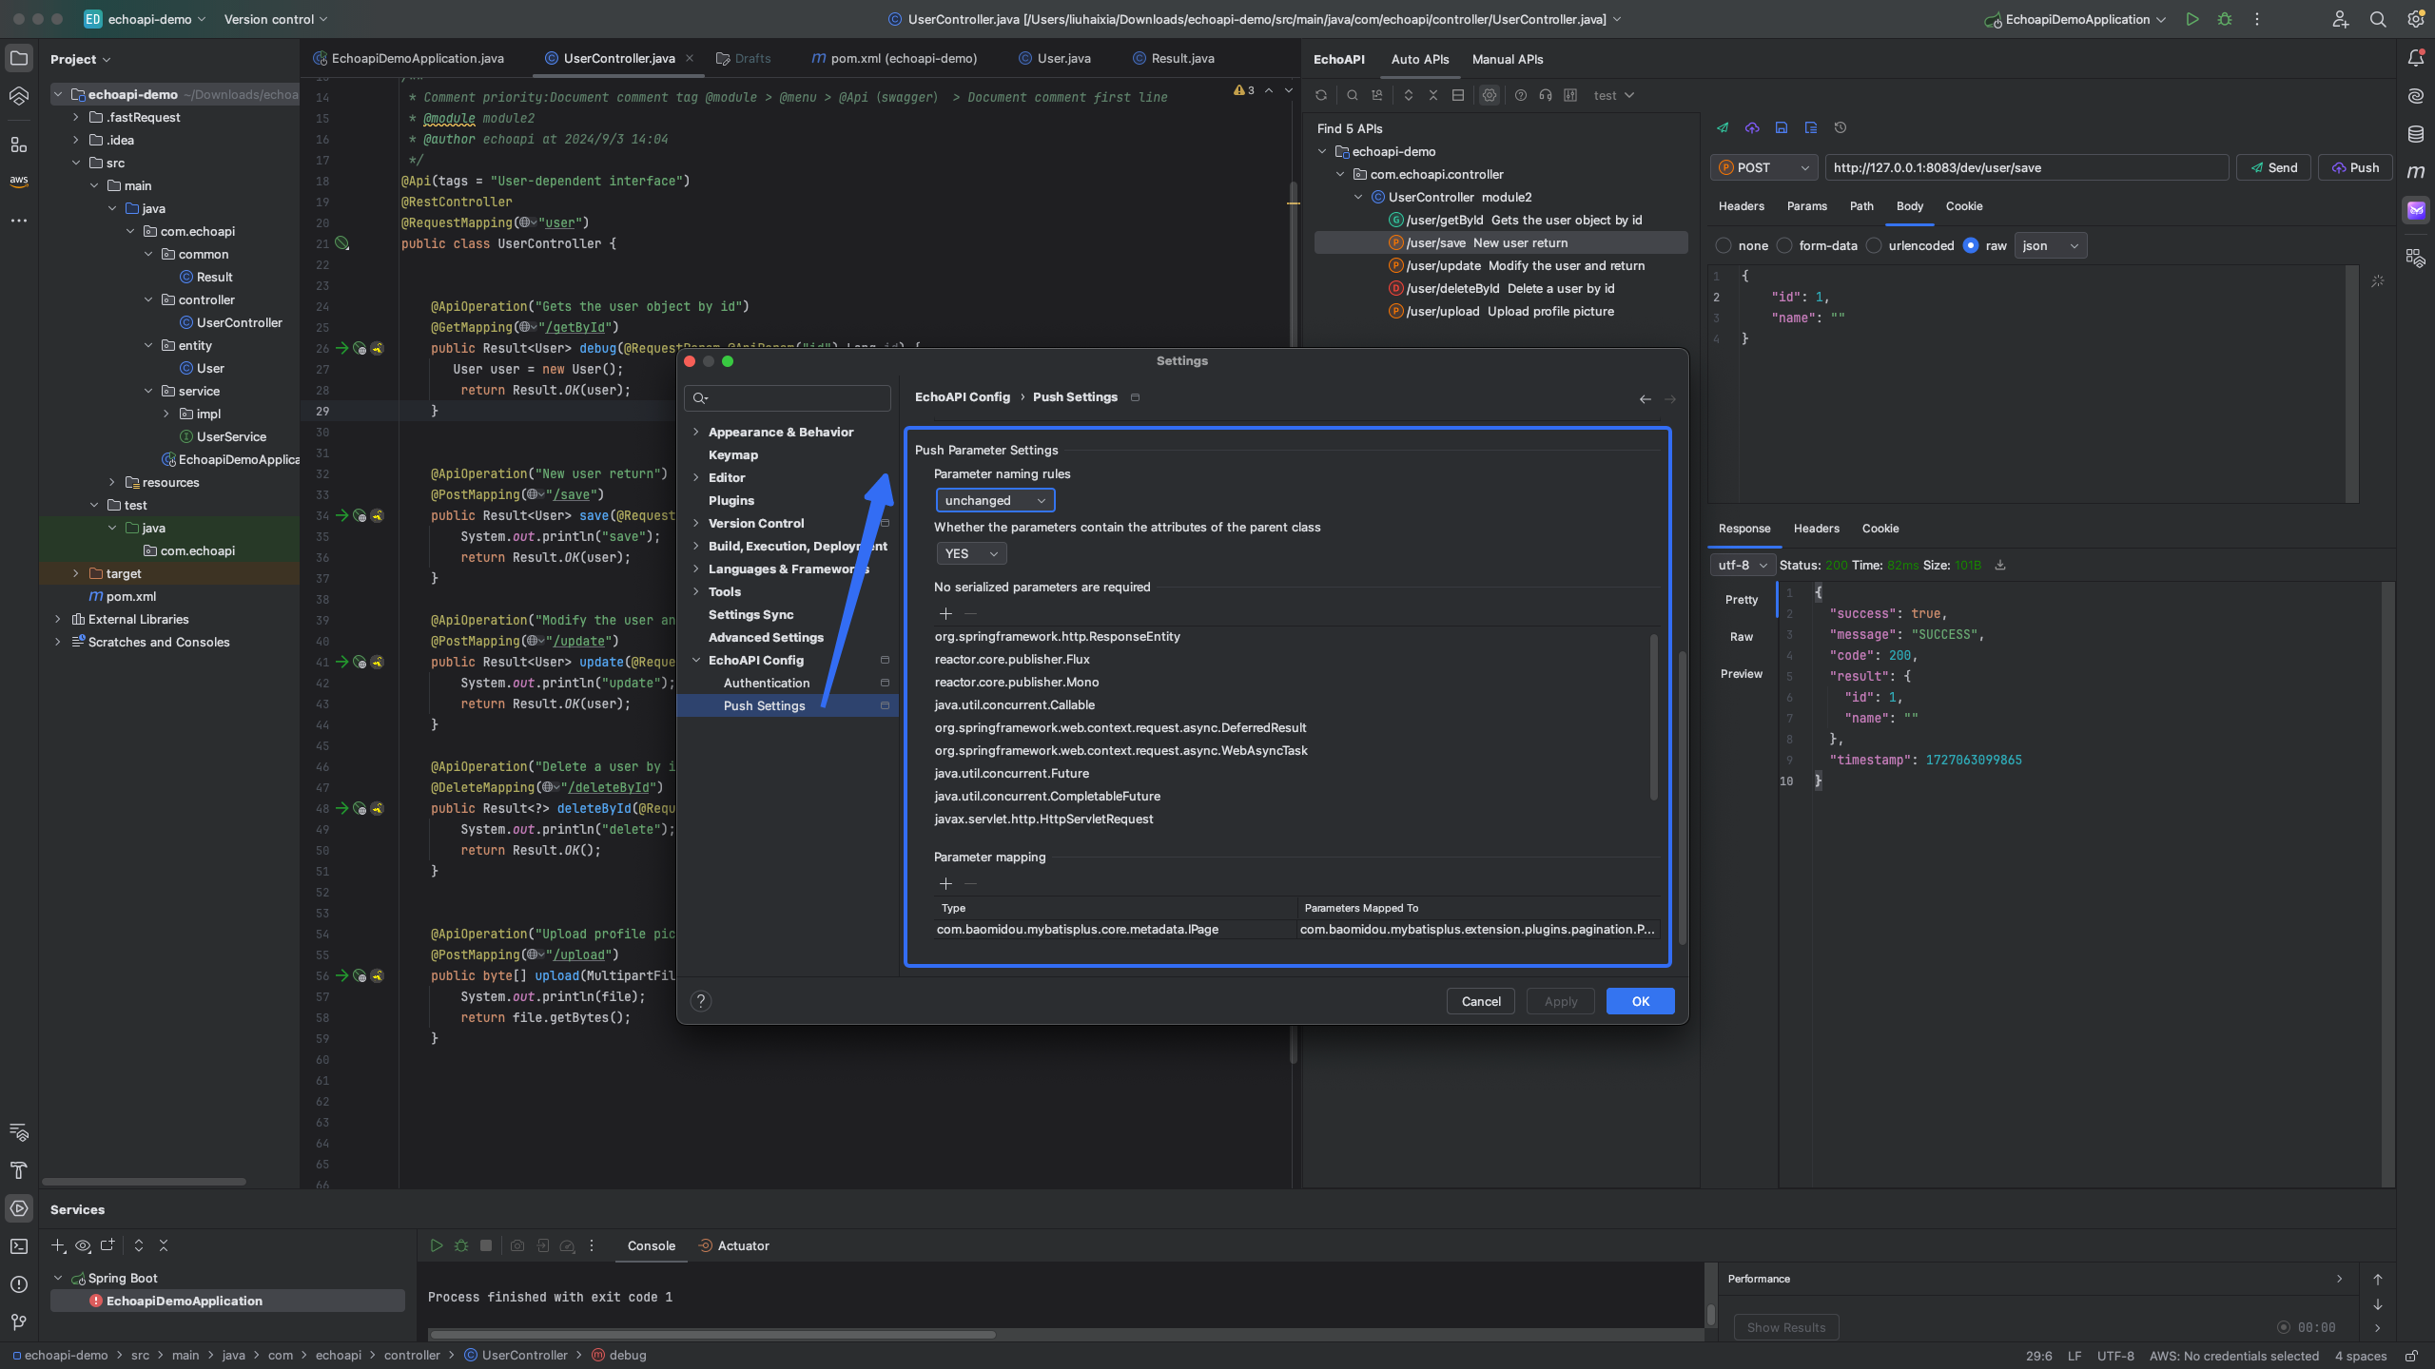This screenshot has height=1369, width=2435.
Task: Select reactor.core.publisher.Mono list entry
Action: point(1017,682)
